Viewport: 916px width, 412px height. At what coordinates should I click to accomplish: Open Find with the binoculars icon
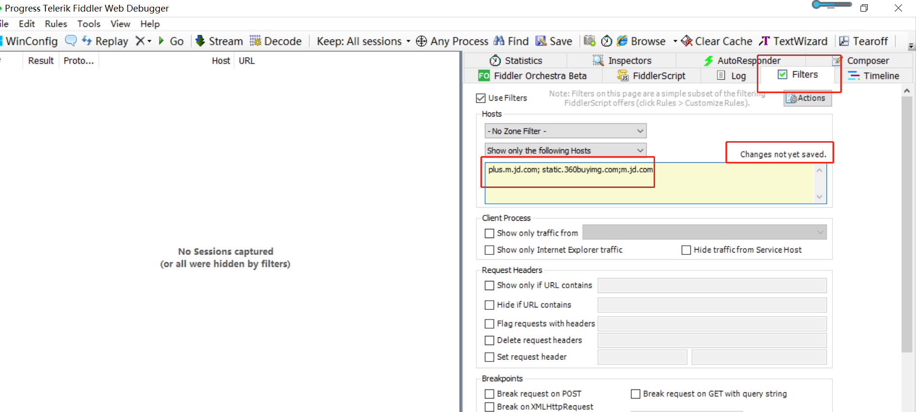[x=499, y=40]
